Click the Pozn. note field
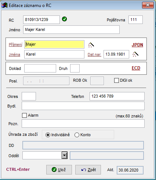156x180 pixels. (x=83, y=124)
